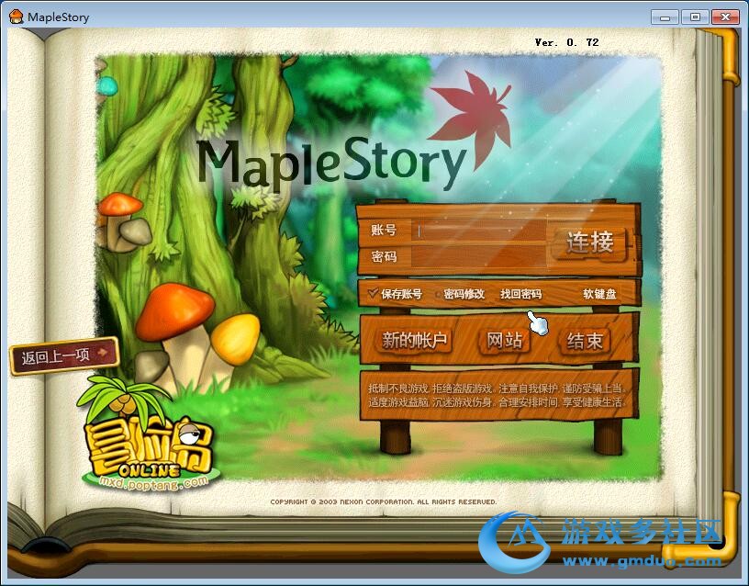Screen dimensions: 749x586
Task: Click the 返回上一项 back button
Action: [x=64, y=355]
